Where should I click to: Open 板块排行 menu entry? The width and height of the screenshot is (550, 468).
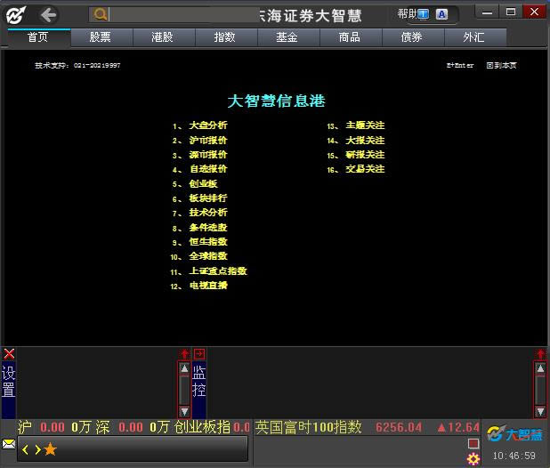pyautogui.click(x=208, y=198)
